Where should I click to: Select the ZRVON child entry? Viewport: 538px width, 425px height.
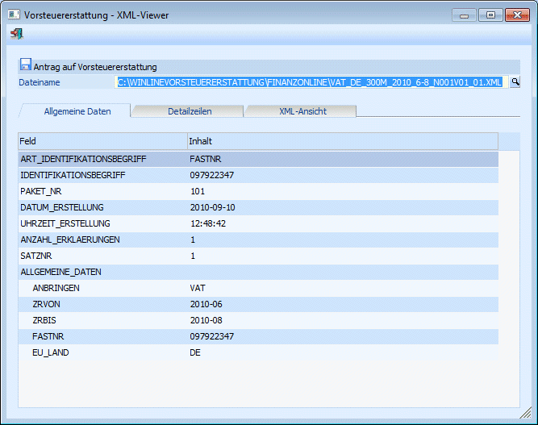pos(45,304)
